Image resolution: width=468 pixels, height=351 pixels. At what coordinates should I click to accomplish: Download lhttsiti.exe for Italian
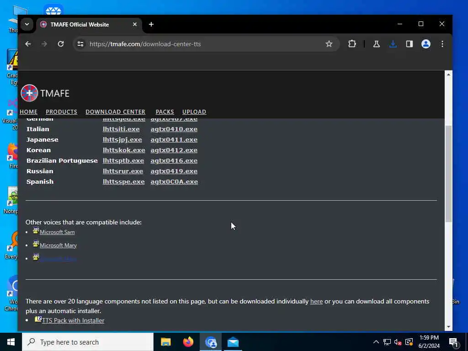click(121, 129)
